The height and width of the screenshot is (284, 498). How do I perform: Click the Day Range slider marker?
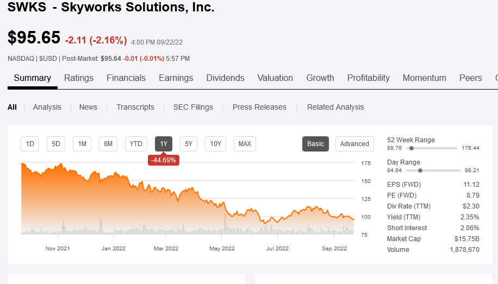[x=420, y=170]
